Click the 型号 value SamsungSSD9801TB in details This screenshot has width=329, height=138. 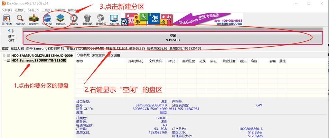click(x=151, y=105)
